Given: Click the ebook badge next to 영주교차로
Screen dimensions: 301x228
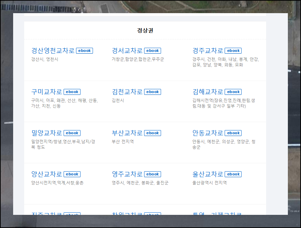Looking at the screenshot, I should (153, 174).
